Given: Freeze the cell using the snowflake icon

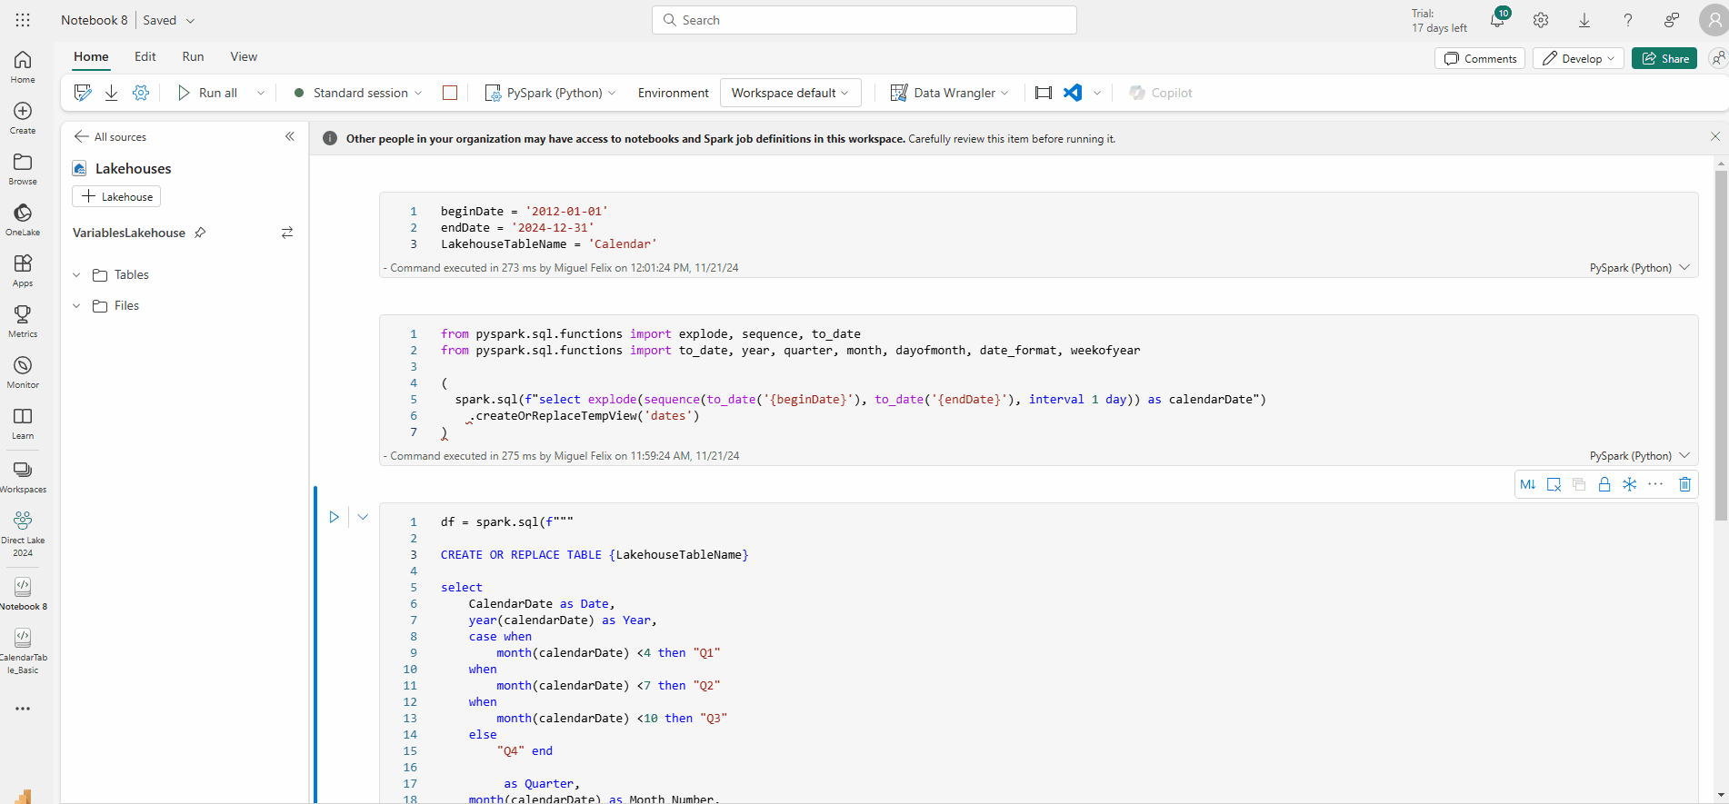Looking at the screenshot, I should click(1630, 484).
